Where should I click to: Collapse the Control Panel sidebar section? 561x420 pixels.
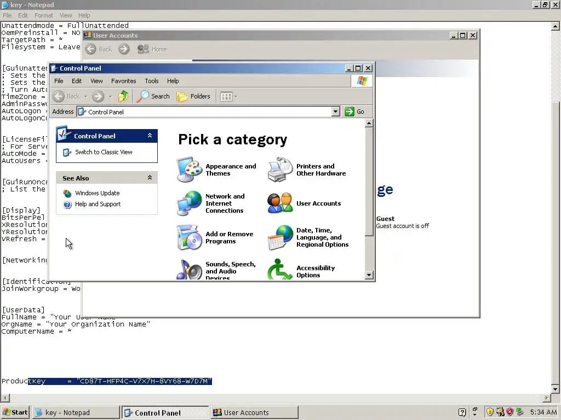150,136
